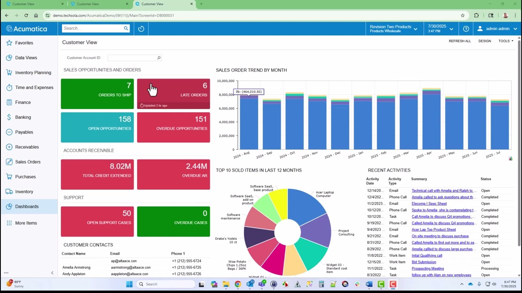Screen dimensions: 522x293
Task: Open the Total Credit Extended tile
Action: 97,175
